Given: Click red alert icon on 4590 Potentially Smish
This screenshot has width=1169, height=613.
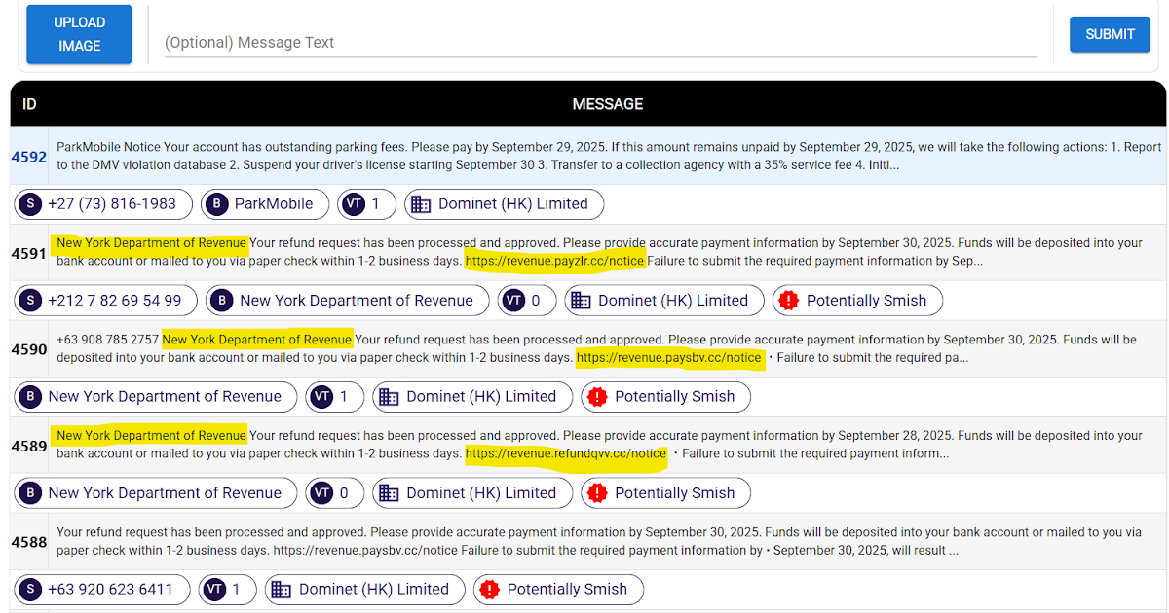Looking at the screenshot, I should tap(597, 397).
